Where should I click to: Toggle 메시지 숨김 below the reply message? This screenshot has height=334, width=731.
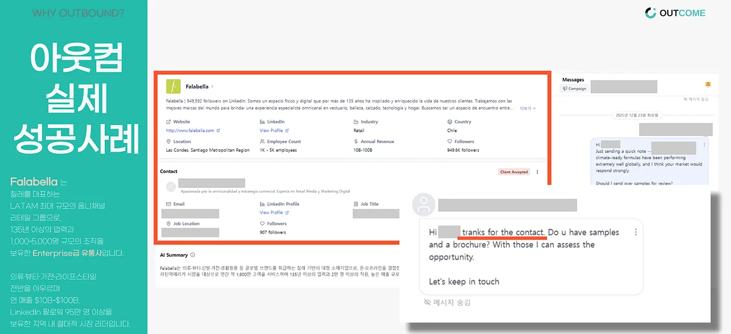click(447, 302)
